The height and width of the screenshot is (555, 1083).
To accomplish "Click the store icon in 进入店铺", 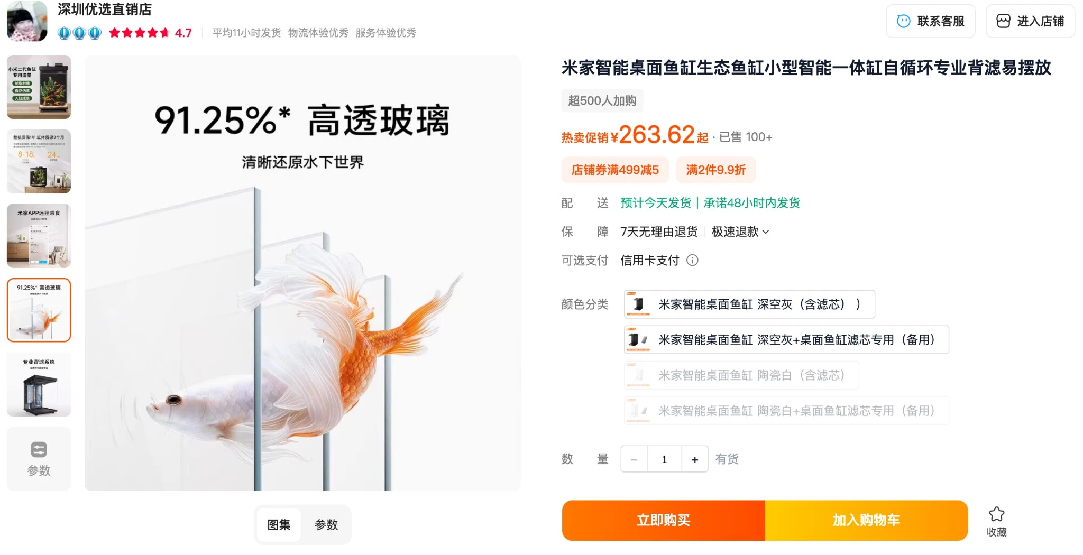I will click(1003, 21).
